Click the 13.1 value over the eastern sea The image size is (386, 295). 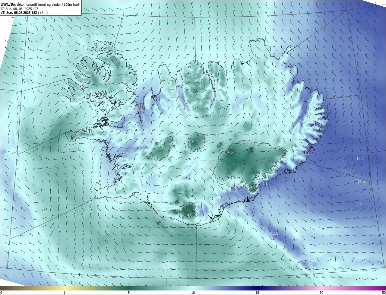[x=360, y=158]
